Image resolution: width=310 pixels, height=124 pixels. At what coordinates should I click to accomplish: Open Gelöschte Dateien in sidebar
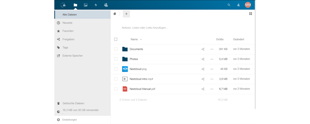pos(73,103)
